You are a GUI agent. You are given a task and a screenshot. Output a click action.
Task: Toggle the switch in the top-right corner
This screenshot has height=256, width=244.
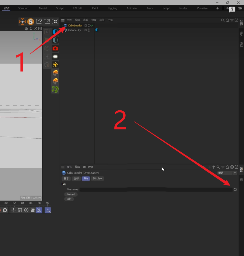pyautogui.click(x=240, y=8)
